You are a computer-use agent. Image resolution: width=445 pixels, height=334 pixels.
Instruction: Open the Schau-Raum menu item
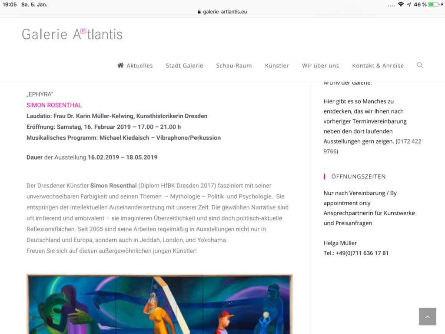(234, 66)
